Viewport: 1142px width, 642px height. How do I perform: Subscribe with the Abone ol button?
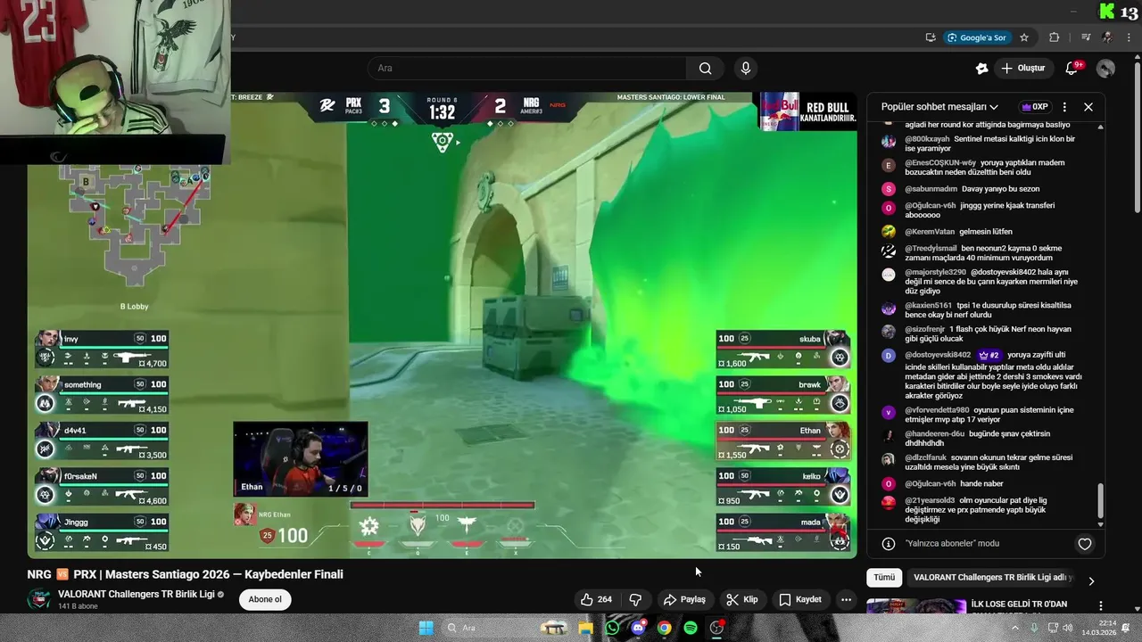(265, 599)
